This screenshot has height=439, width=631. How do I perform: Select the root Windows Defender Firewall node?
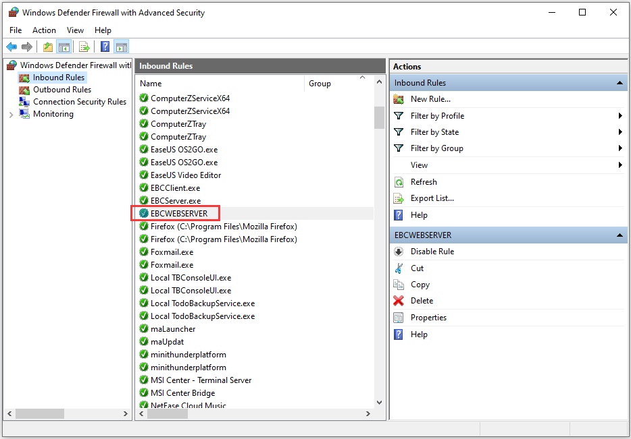click(x=76, y=65)
